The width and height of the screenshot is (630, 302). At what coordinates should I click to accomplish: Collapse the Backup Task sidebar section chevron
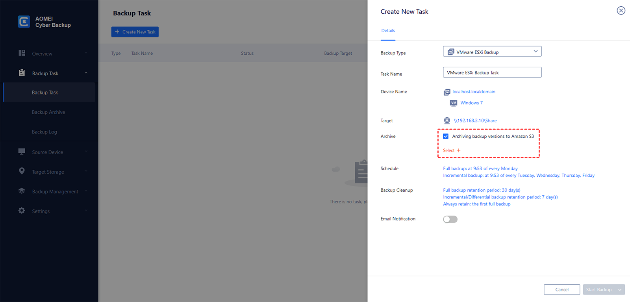(86, 73)
